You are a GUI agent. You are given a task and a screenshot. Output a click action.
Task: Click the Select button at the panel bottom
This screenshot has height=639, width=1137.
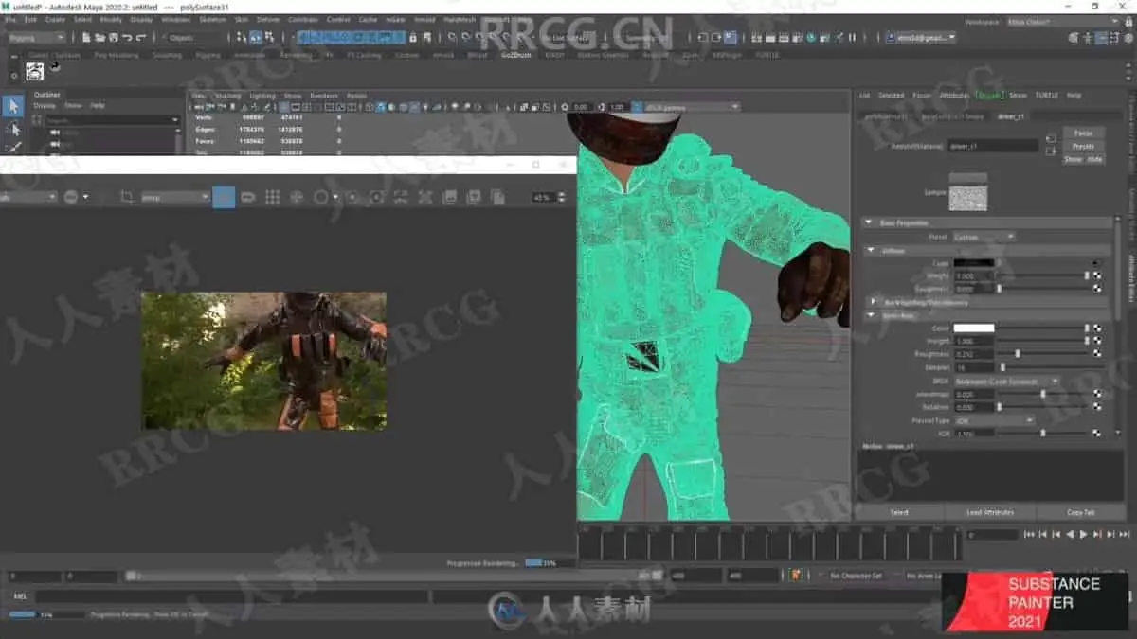899,512
